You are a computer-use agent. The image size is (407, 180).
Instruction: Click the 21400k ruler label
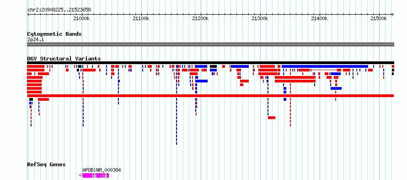(320, 18)
